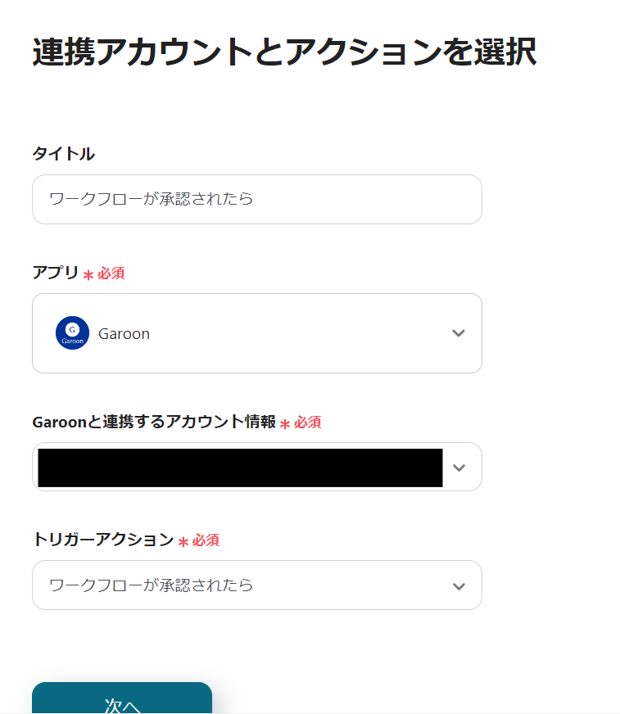
Task: Click the 必須 marker beside トリガーアクション
Action: (x=206, y=540)
